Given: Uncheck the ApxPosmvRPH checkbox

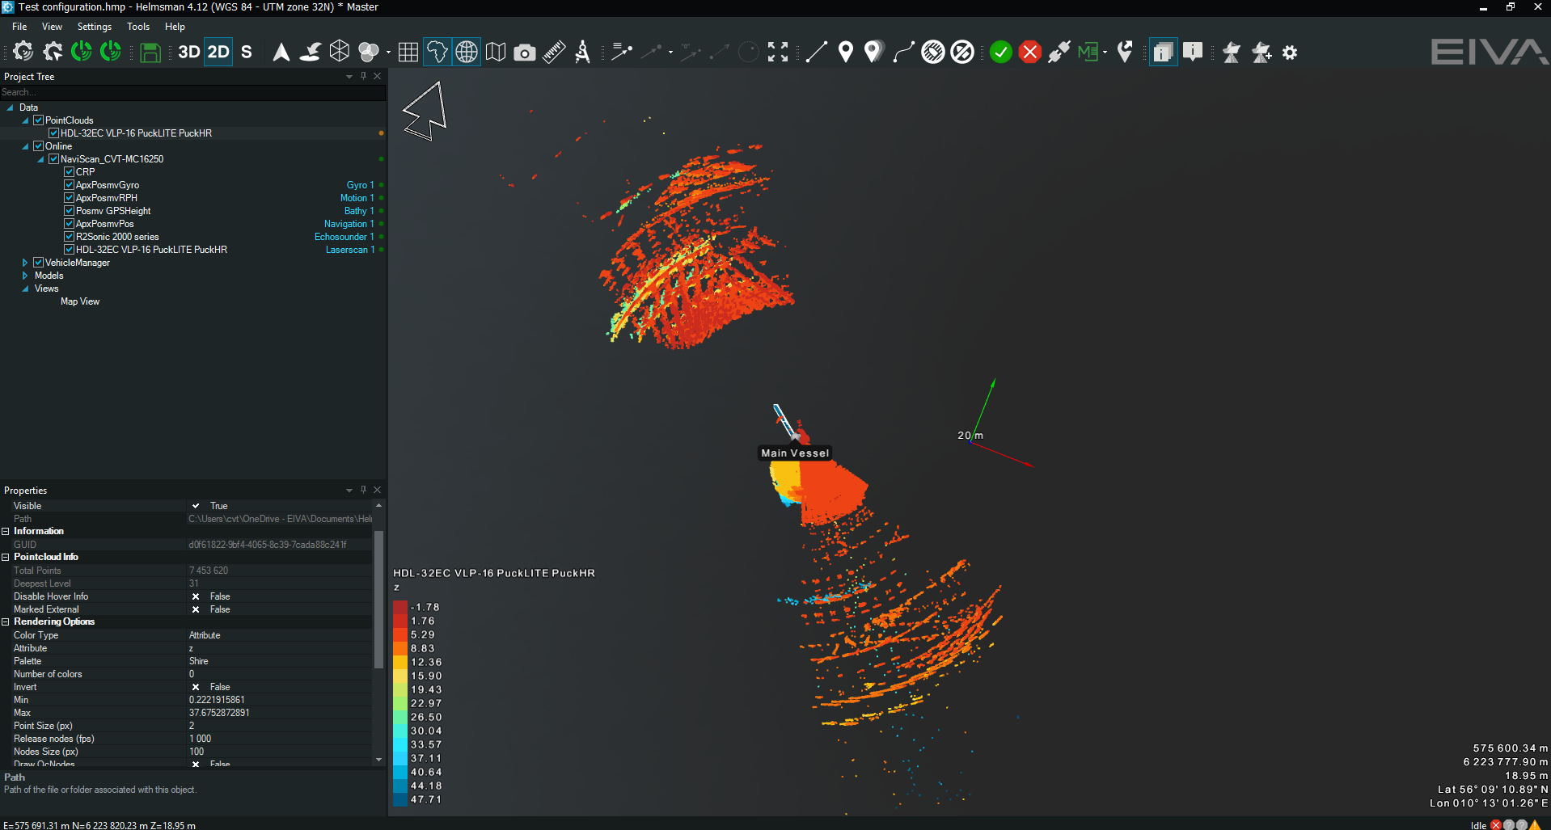Looking at the screenshot, I should point(69,198).
